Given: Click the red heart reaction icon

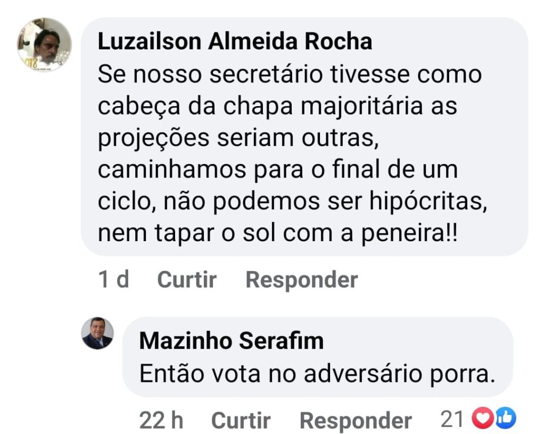Looking at the screenshot, I should [x=483, y=420].
